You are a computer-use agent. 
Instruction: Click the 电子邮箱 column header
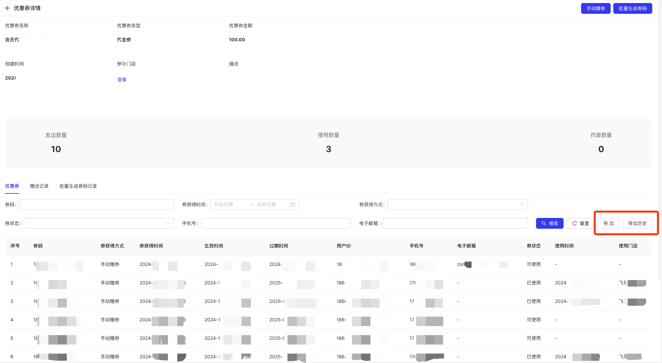(466, 246)
